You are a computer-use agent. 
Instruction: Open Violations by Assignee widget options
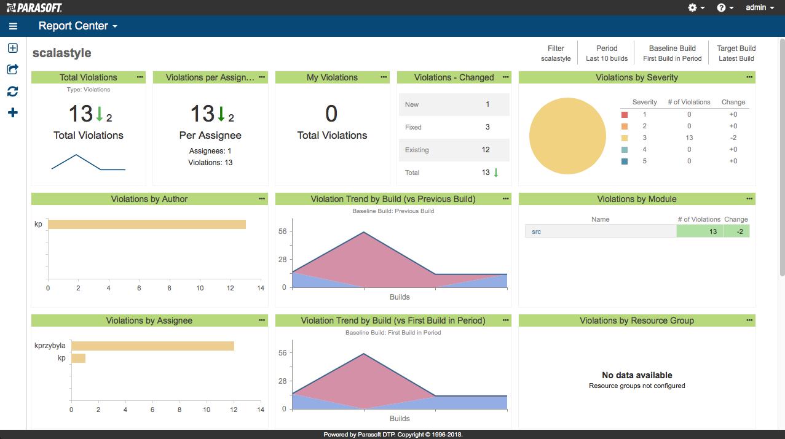click(262, 321)
